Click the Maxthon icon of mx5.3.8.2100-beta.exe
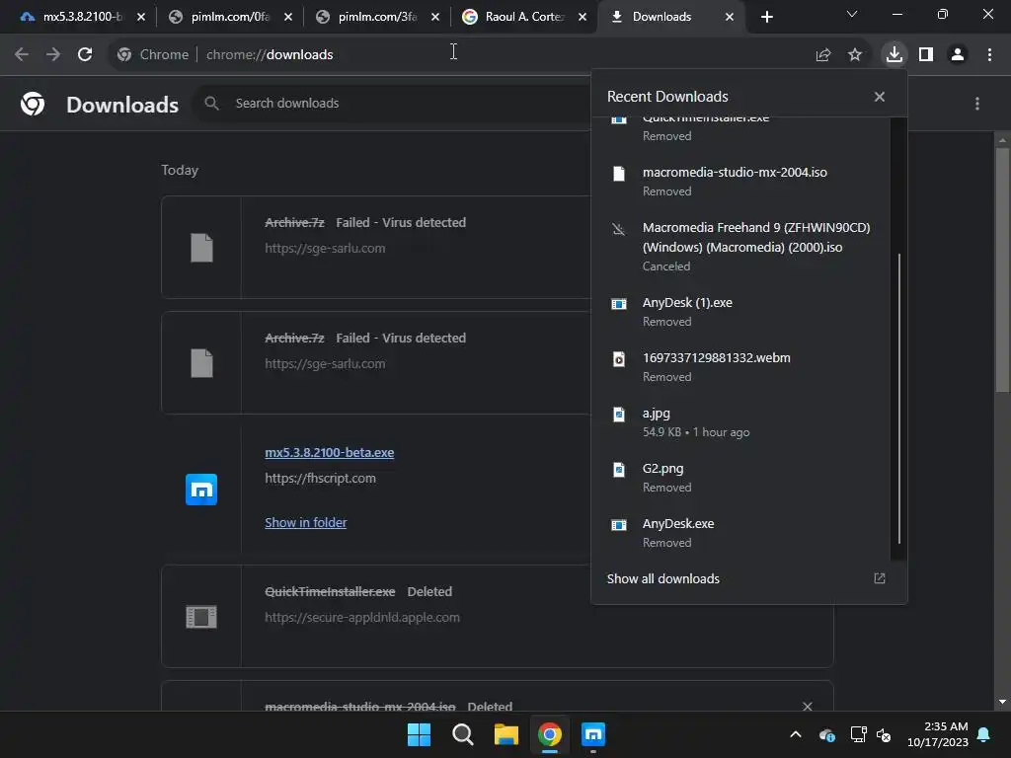This screenshot has height=758, width=1011. point(201,490)
